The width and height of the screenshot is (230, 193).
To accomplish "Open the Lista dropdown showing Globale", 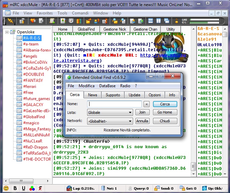I will [110, 112].
